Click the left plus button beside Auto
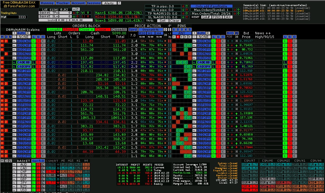Viewport: 325px width, 193px height. [14, 33]
